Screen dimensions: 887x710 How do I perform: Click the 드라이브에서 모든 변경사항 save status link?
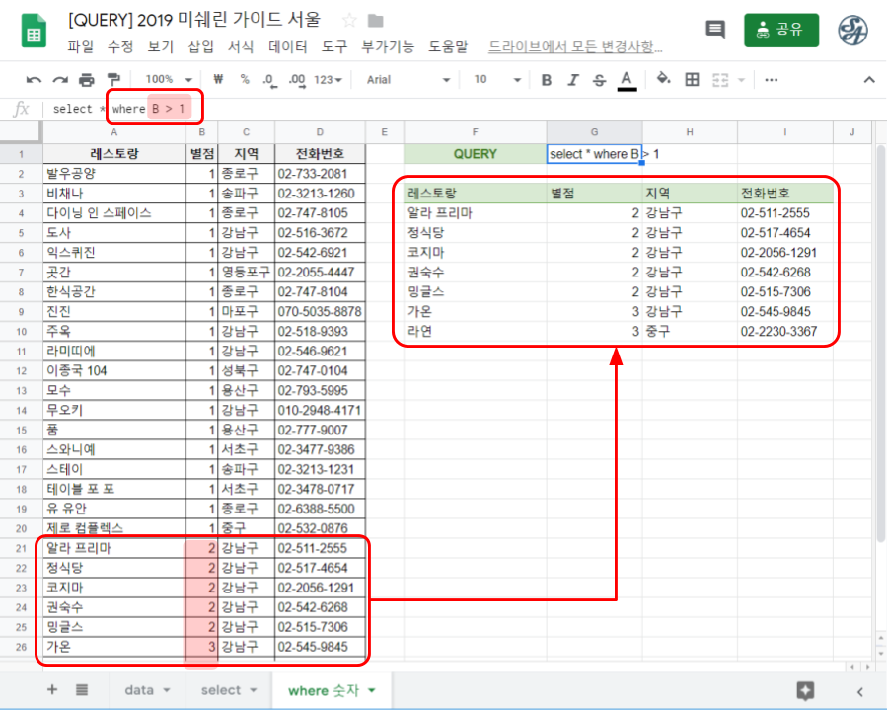575,46
